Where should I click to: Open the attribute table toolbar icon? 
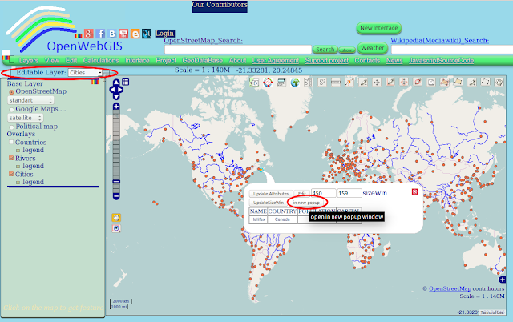[281, 83]
